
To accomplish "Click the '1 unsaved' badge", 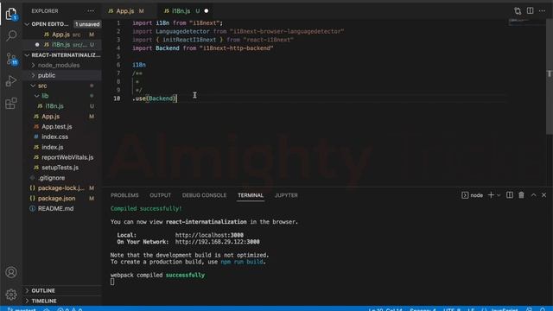I will pos(86,24).
